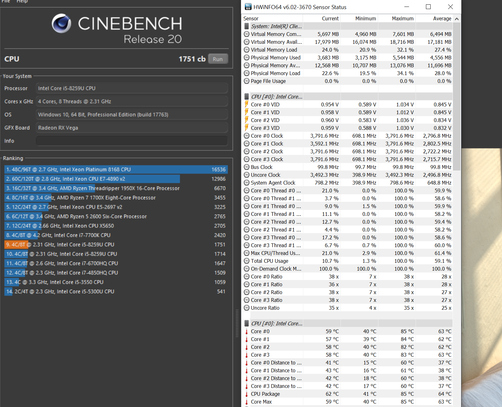Screen dimensions: 502x407
Task: Select ranking entry i5-8259U scoring 1714
Action: click(x=116, y=254)
